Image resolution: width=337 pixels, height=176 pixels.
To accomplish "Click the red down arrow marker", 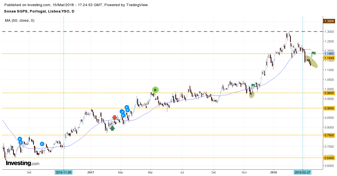I will (x=114, y=118).
